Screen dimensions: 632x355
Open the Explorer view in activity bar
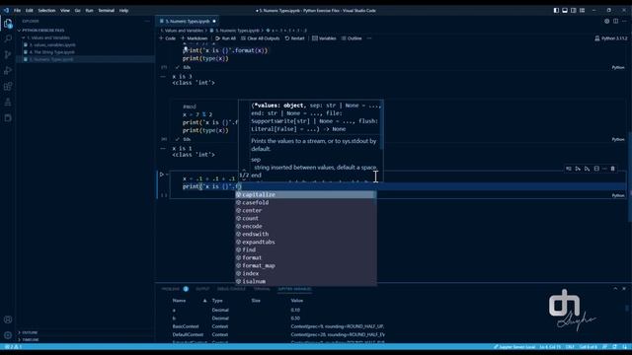pyautogui.click(x=8, y=24)
